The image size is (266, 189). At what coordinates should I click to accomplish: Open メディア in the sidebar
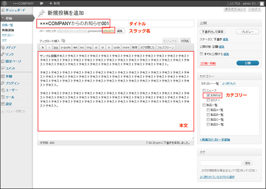11,48
